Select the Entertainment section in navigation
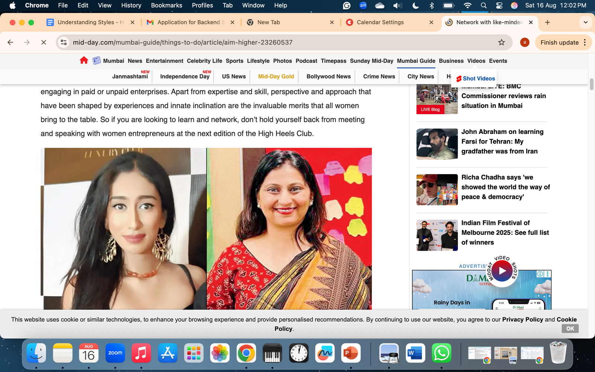595x372 pixels. pos(164,61)
